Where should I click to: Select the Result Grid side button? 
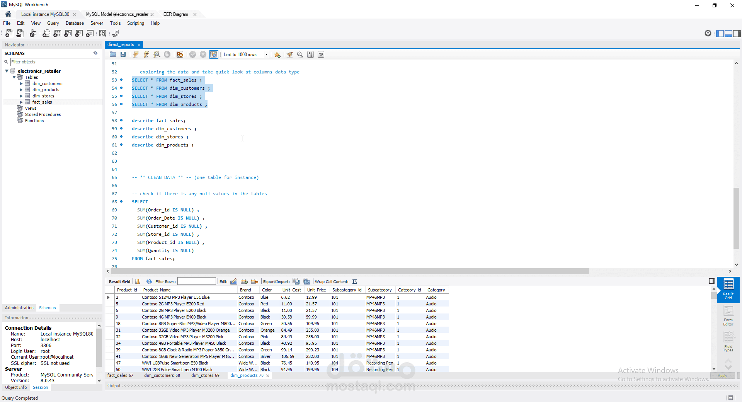728,290
